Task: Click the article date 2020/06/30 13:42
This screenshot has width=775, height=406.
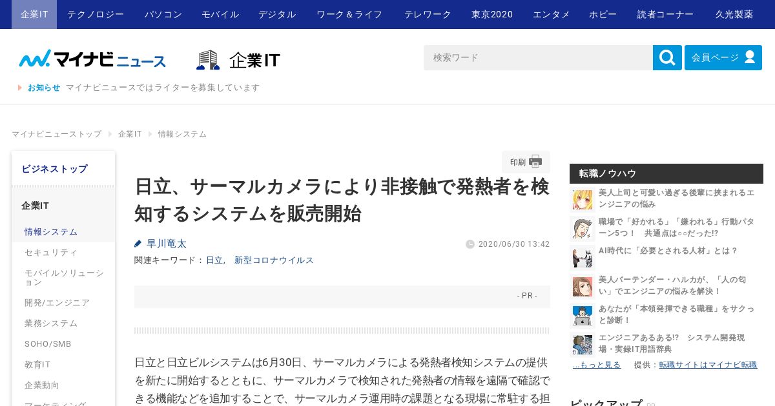Action: click(x=514, y=244)
